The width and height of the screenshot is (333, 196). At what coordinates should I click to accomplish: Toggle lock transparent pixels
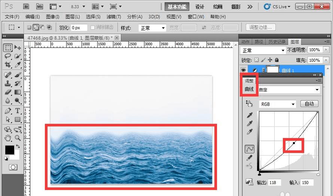tap(257, 60)
